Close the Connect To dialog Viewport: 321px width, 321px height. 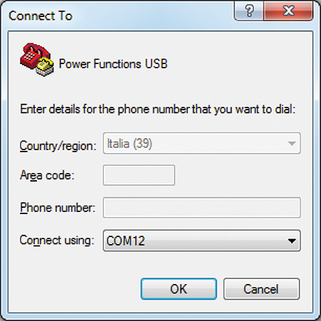click(288, 11)
